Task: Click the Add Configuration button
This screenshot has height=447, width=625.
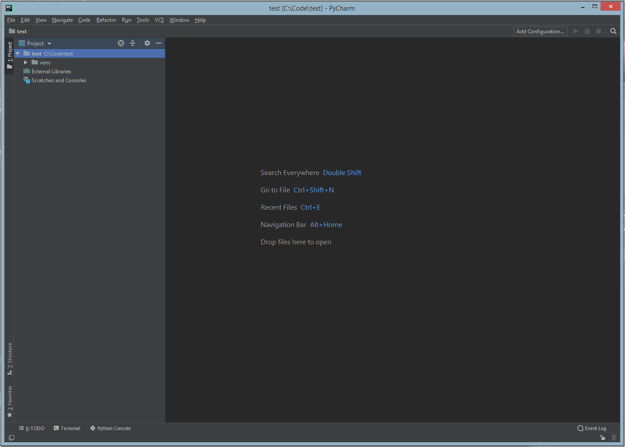Action: click(x=540, y=31)
